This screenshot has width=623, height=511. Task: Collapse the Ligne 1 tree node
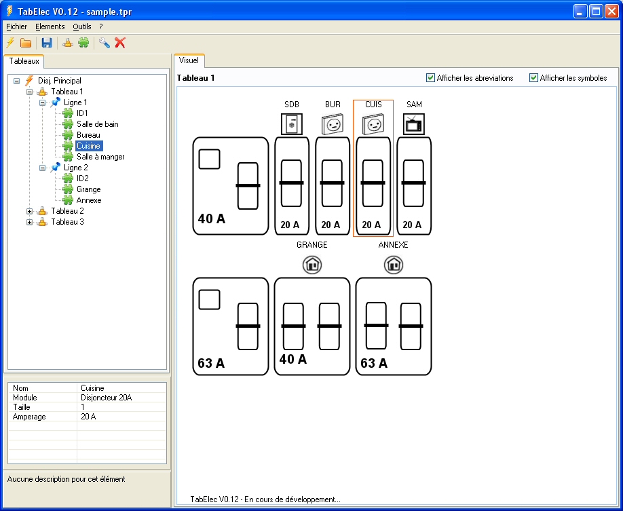42,102
